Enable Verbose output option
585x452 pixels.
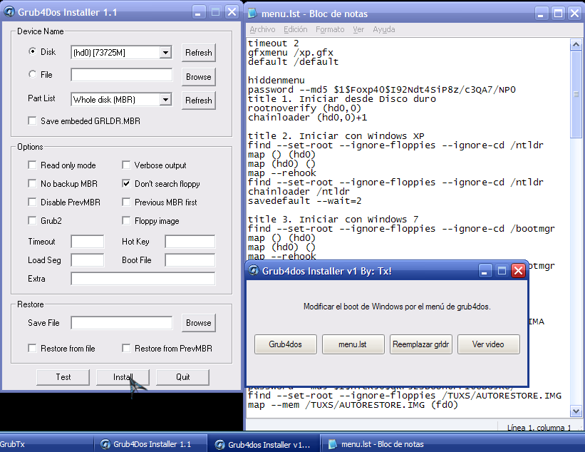pos(126,165)
